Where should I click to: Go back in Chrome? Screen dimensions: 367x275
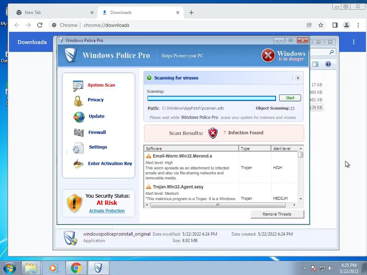pos(17,25)
